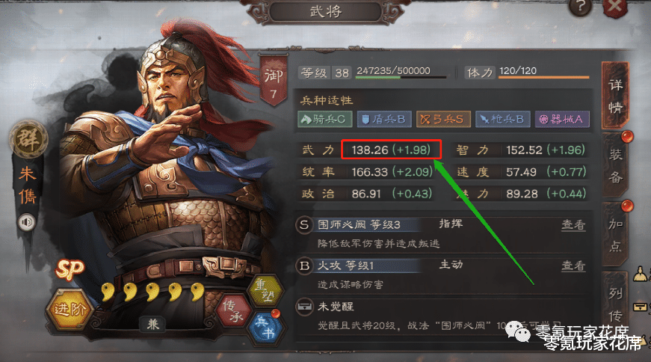This screenshot has height=362, width=651.
Task: Play voice with the speaker icon
Action: click(27, 222)
